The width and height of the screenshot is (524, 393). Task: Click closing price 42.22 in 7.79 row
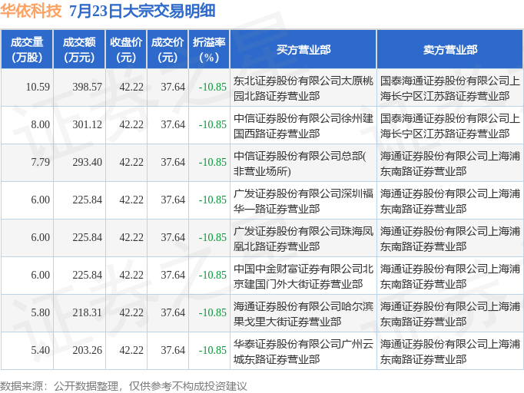[x=131, y=163]
